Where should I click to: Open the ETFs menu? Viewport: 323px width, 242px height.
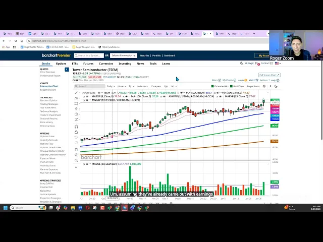[75, 64]
